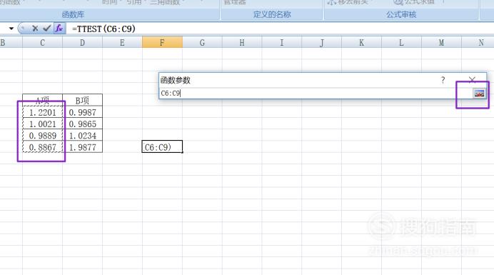Select highlighted column F header
This screenshot has height=275, width=494.
(x=162, y=42)
